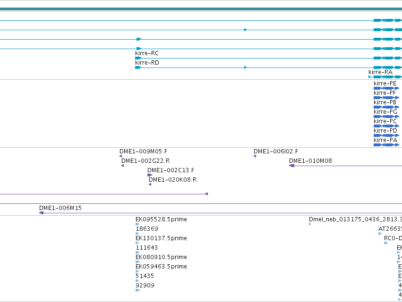Open the DME1-006I02.F label

pos(276,151)
